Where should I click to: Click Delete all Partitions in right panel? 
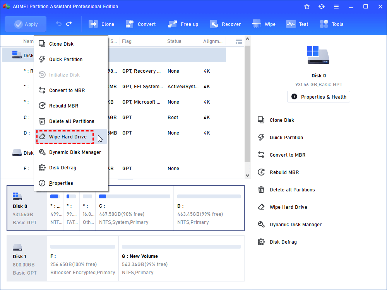click(x=292, y=189)
